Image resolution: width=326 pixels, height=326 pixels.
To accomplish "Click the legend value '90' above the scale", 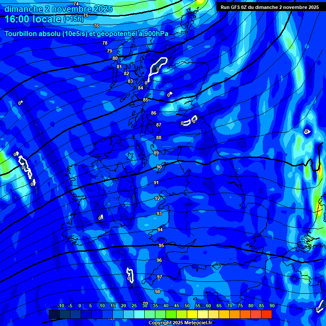I will click(272, 306).
